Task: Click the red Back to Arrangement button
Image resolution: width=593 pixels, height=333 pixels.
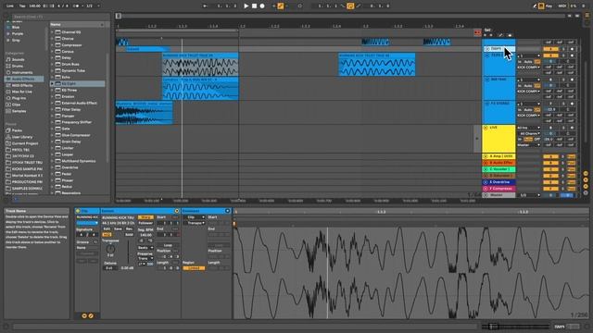Action: (477, 32)
